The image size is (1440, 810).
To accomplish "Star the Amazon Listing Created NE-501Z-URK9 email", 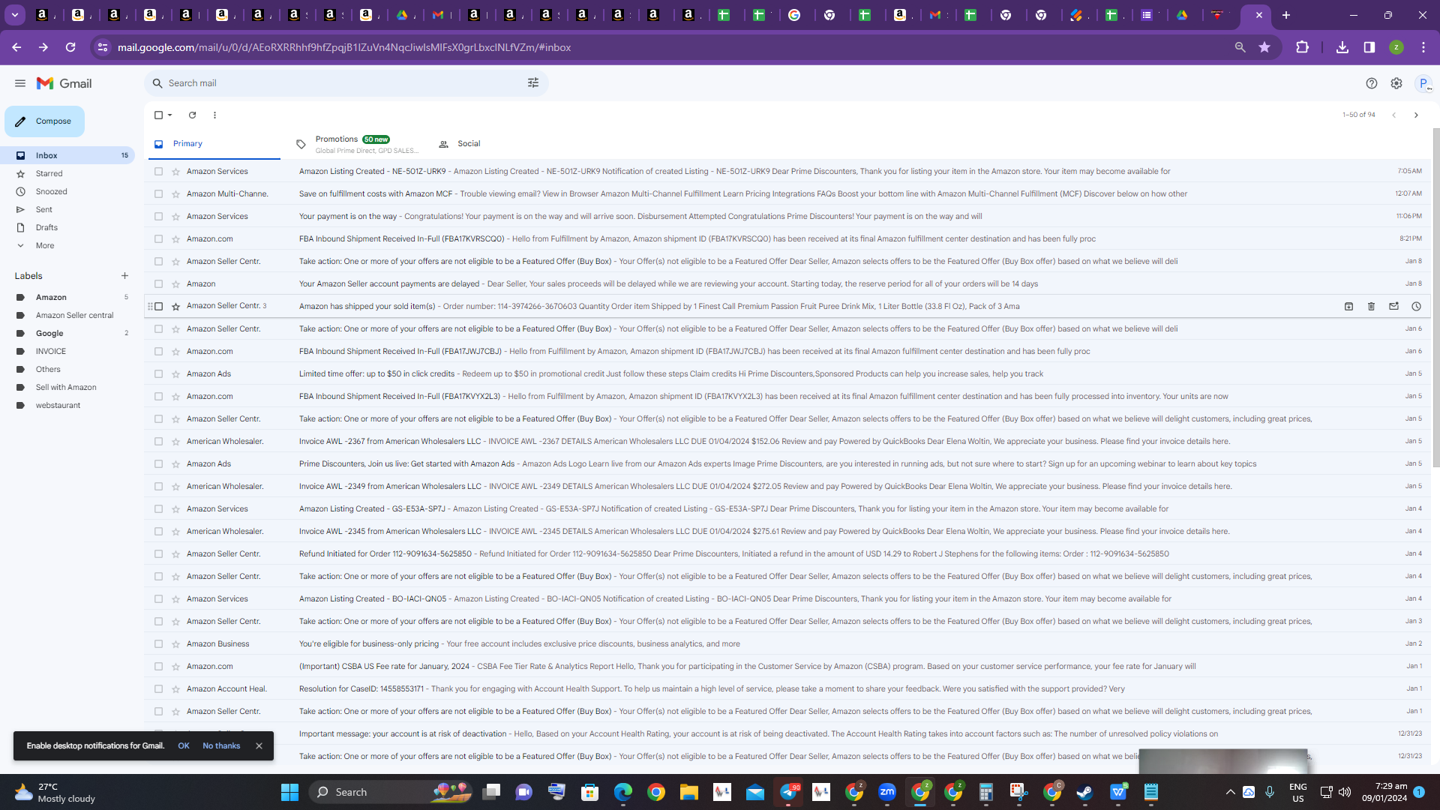I will click(175, 172).
